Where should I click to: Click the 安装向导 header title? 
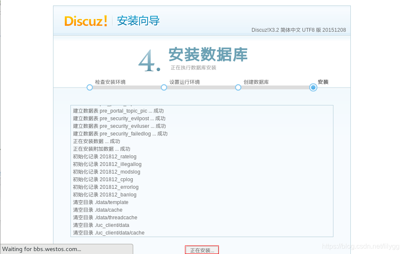(138, 21)
